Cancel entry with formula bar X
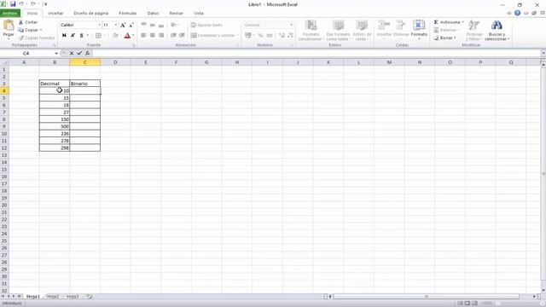The width and height of the screenshot is (546, 307). pos(72,53)
